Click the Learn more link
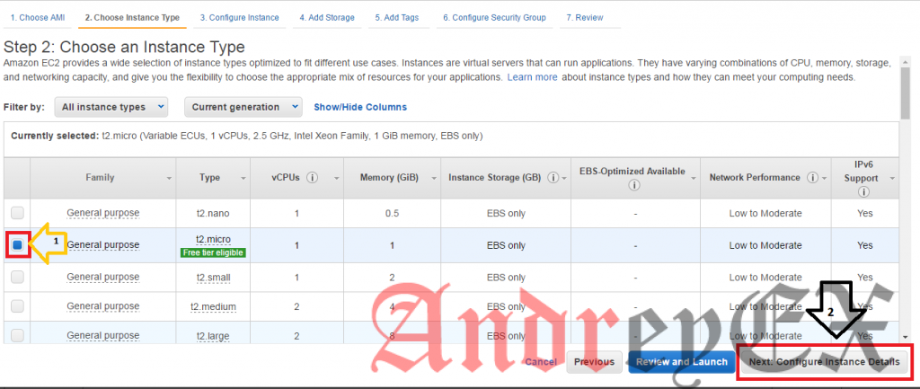 pos(532,77)
